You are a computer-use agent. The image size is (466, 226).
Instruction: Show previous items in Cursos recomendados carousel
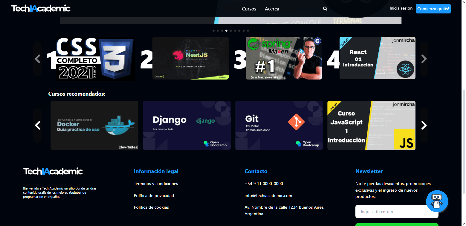point(38,125)
